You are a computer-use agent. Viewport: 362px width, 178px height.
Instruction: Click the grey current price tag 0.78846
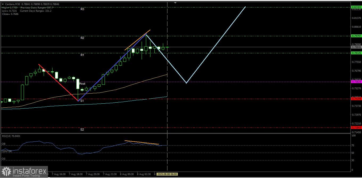(356, 47)
